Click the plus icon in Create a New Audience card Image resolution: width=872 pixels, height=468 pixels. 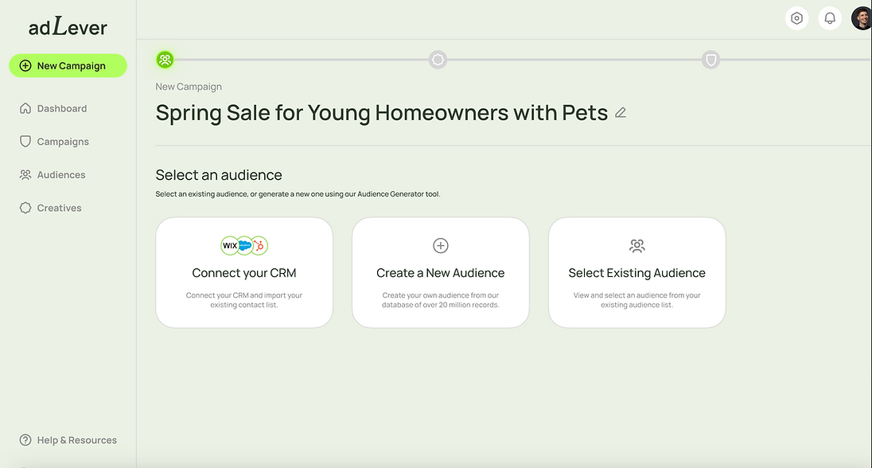441,246
